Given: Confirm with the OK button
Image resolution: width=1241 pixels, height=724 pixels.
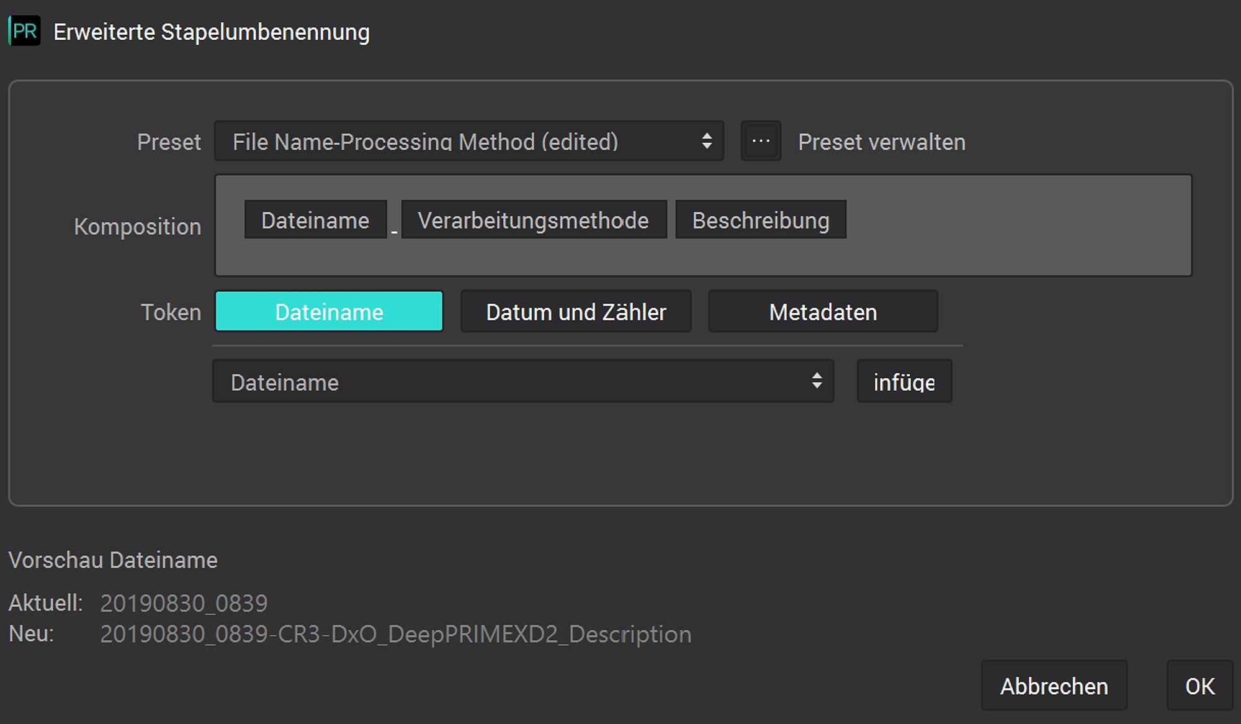Looking at the screenshot, I should pos(1199,686).
